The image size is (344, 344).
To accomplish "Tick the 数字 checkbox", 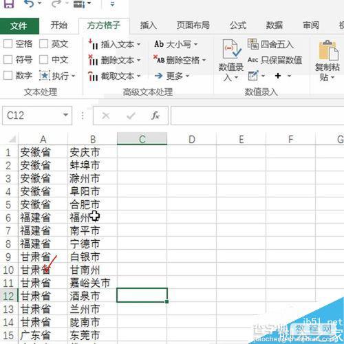I will [x=8, y=76].
